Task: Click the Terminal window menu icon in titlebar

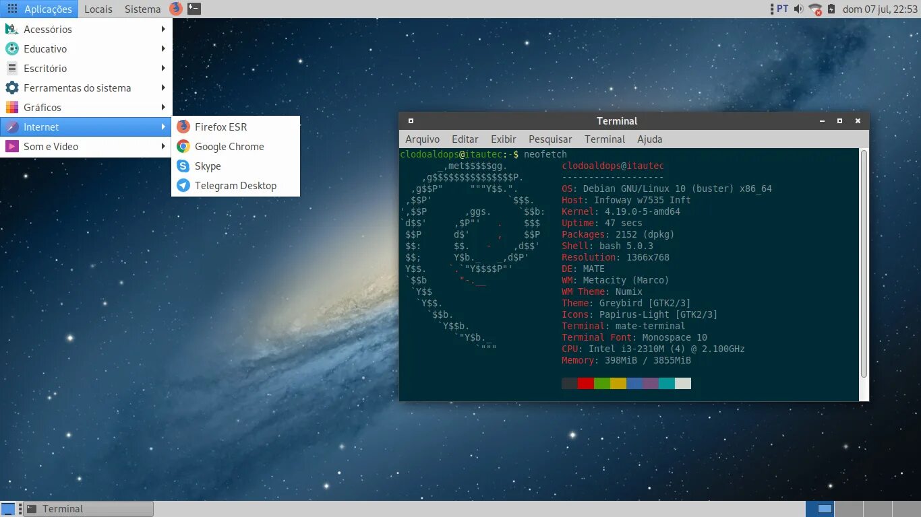Action: tap(411, 121)
